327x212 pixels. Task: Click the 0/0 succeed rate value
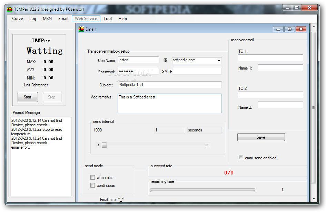tap(229, 172)
